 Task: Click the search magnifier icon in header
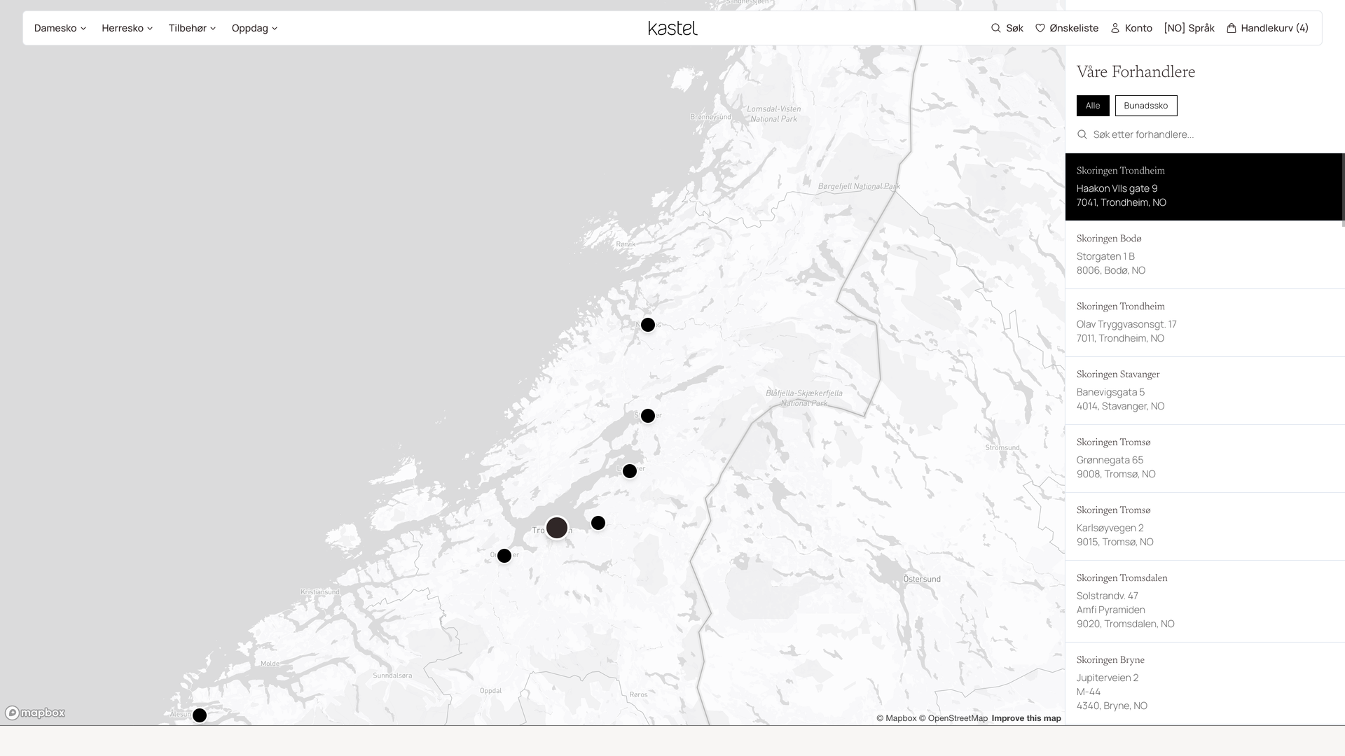995,28
